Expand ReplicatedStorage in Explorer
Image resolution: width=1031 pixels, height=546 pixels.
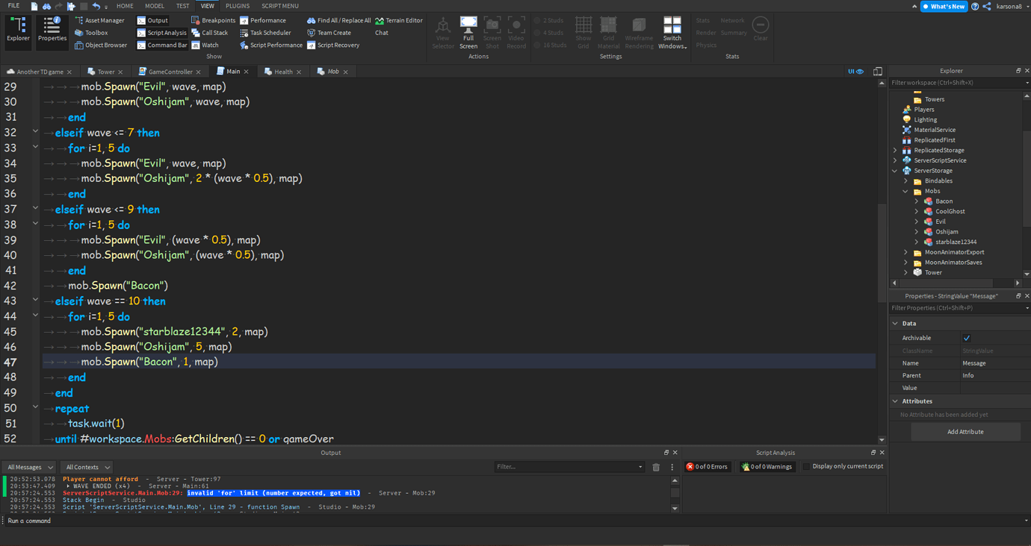click(x=896, y=150)
